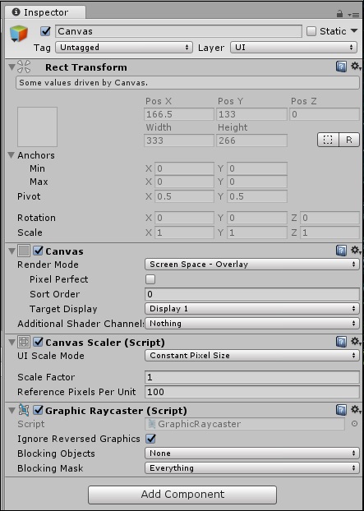
Task: Open the Render Mode dropdown
Action: (x=252, y=265)
